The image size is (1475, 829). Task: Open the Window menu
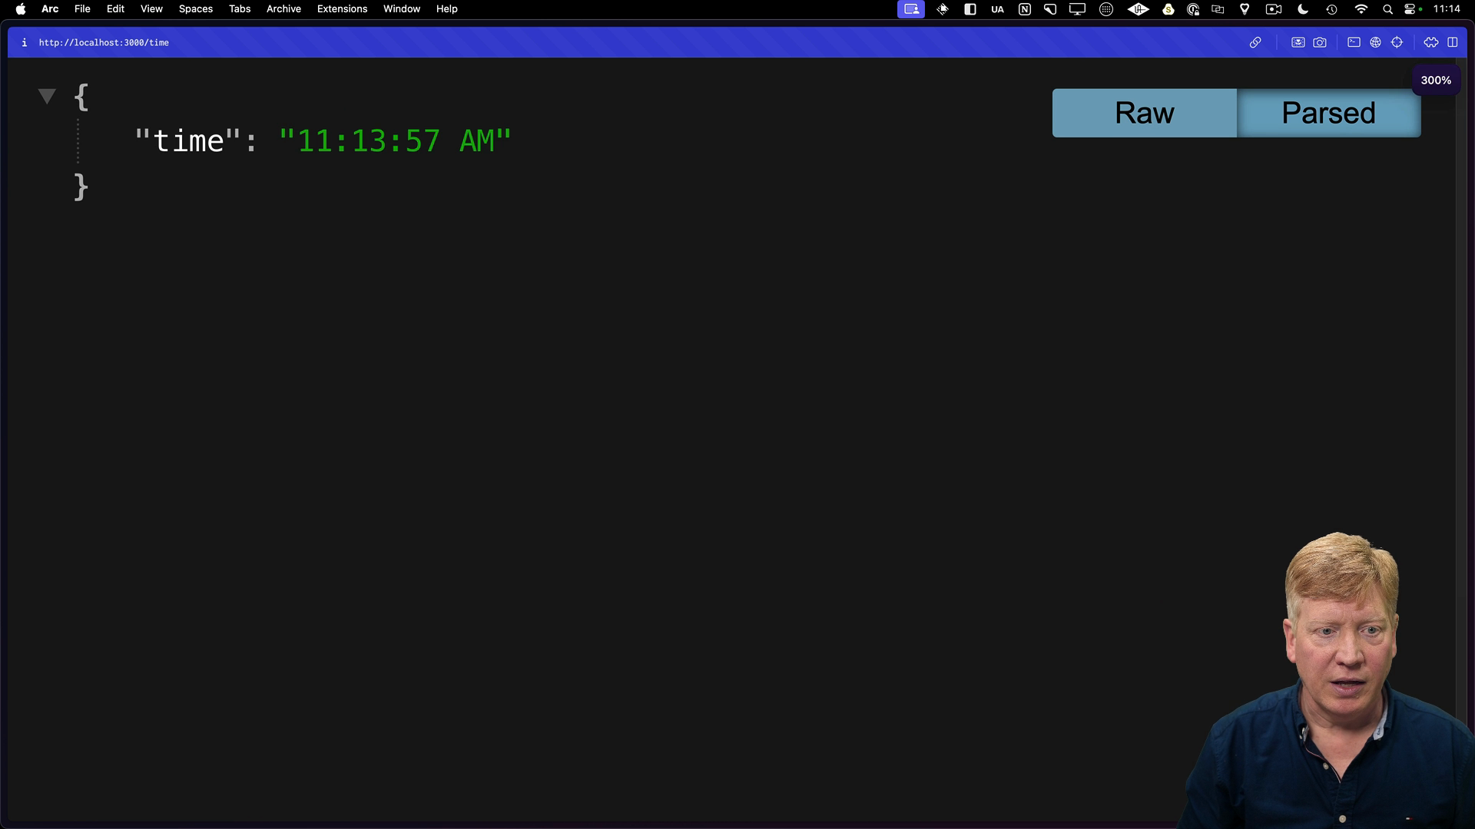click(402, 9)
